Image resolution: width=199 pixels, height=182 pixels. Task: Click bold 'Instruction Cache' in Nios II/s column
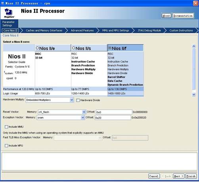tap(83, 62)
